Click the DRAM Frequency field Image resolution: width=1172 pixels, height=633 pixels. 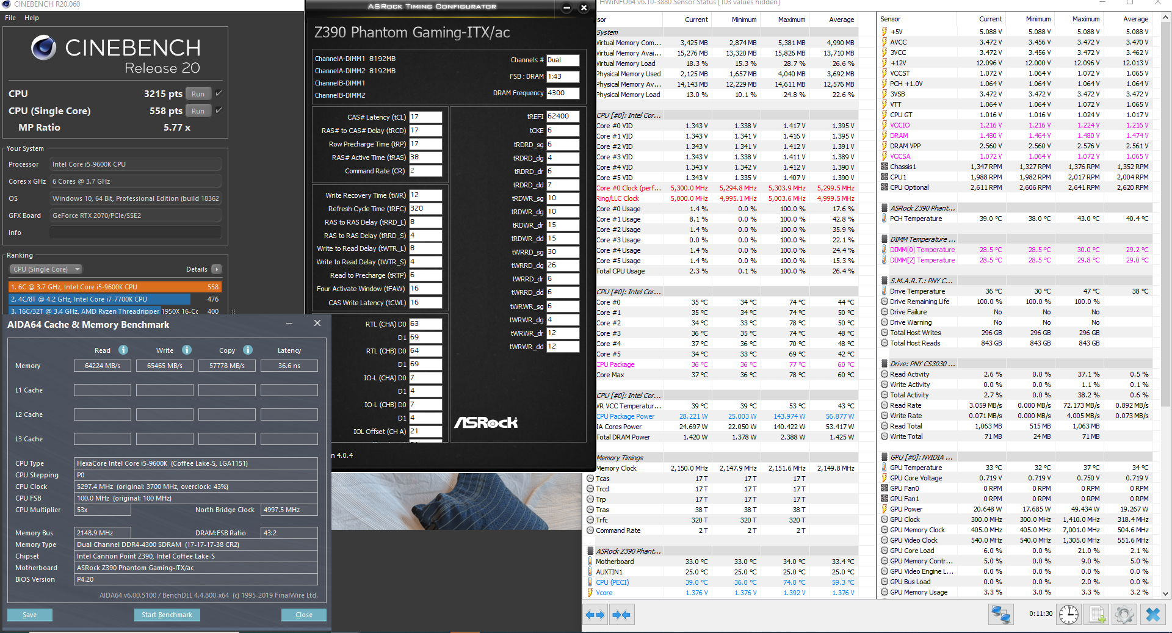(x=562, y=93)
